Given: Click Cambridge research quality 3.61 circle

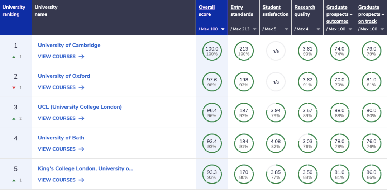Looking at the screenshot, I should (x=307, y=51).
